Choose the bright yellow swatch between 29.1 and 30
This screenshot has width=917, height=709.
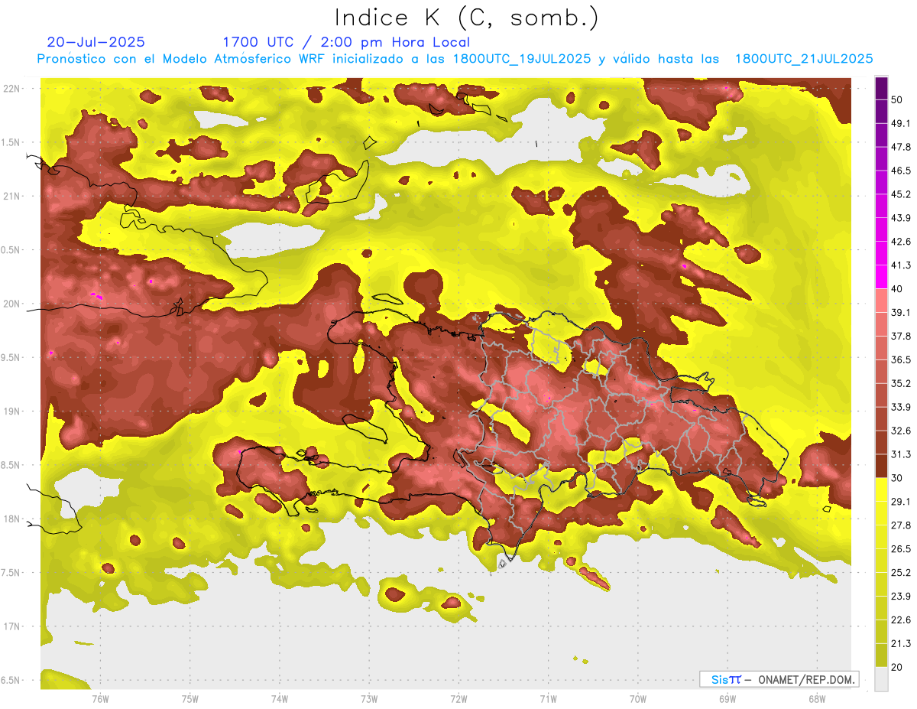coord(881,489)
